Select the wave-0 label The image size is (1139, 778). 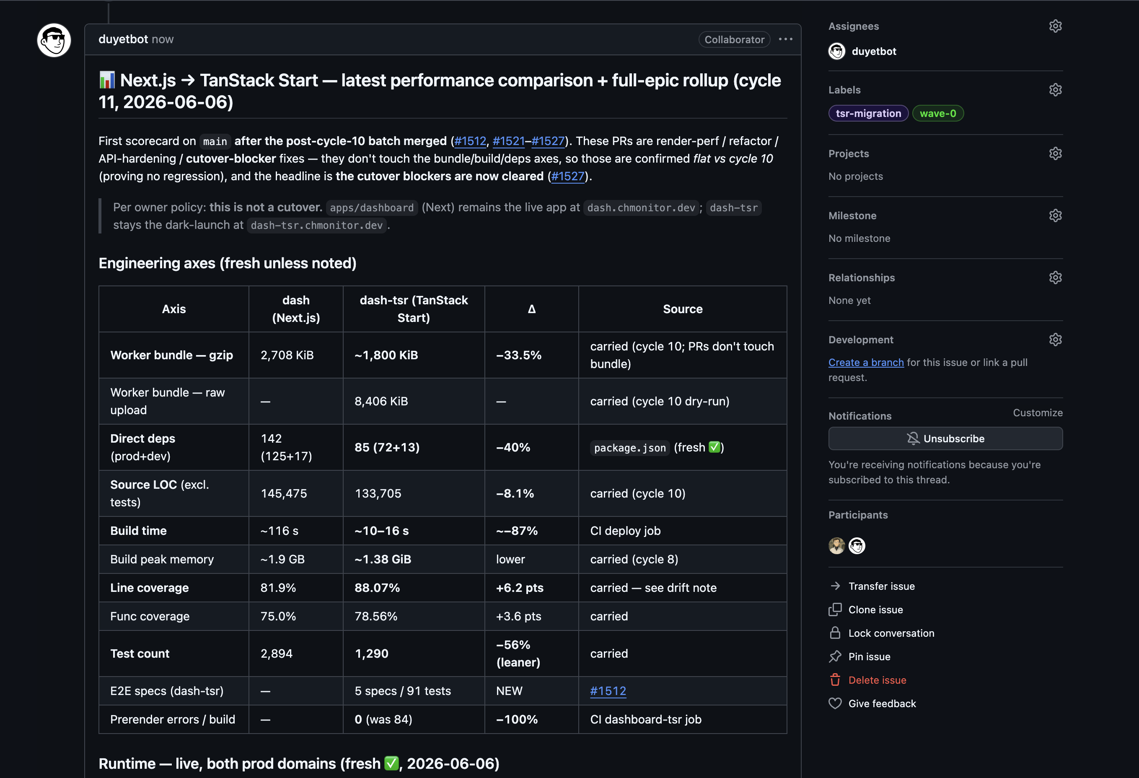coord(937,113)
